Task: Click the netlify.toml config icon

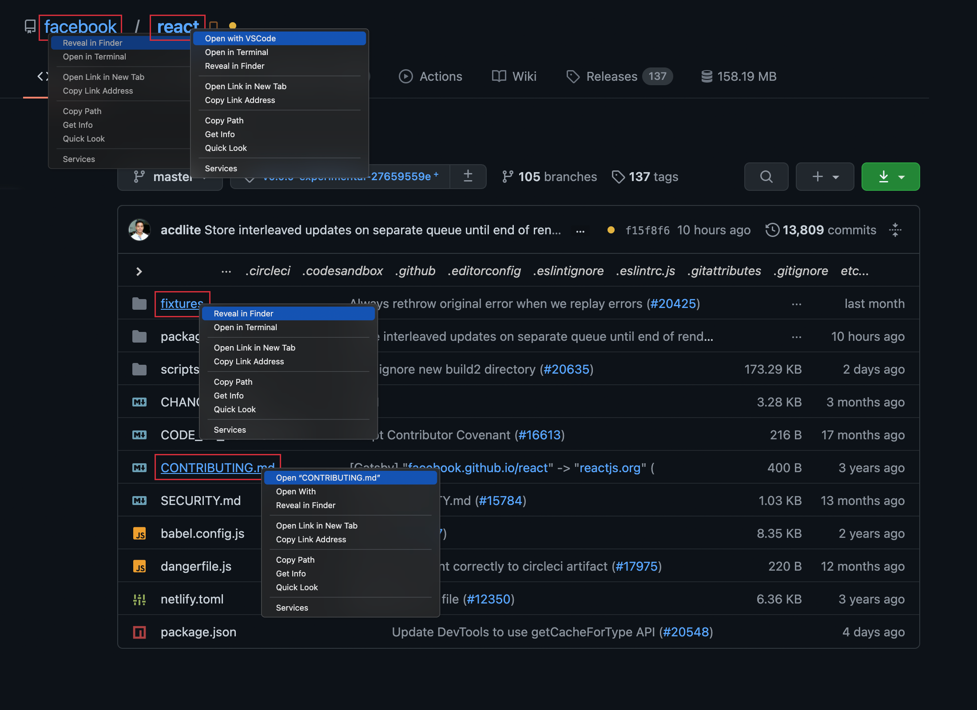Action: tap(139, 599)
